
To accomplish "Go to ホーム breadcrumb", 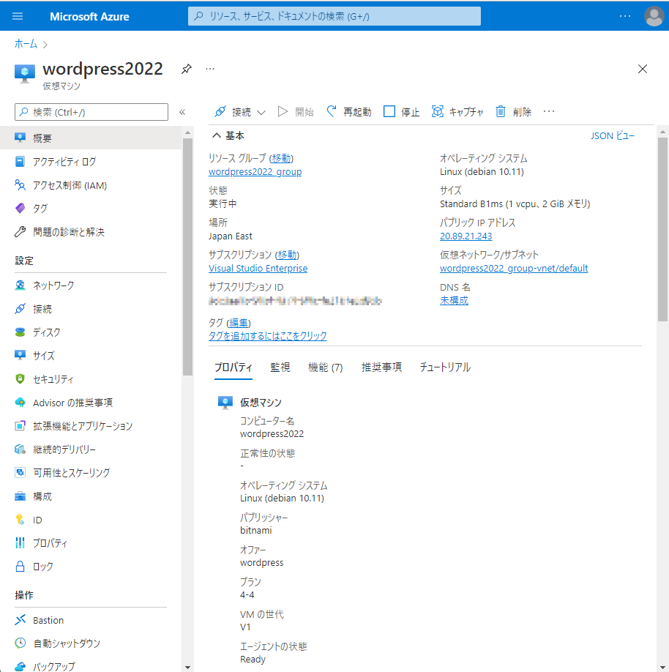I will (26, 44).
